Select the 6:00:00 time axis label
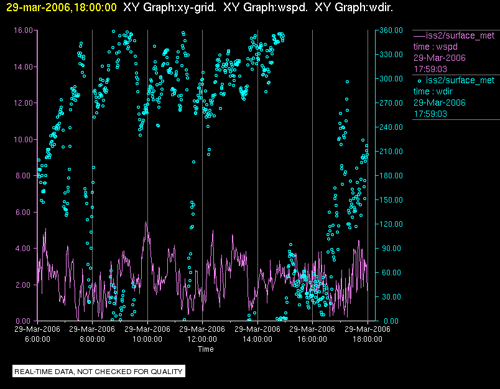500x389 pixels. click(37, 339)
